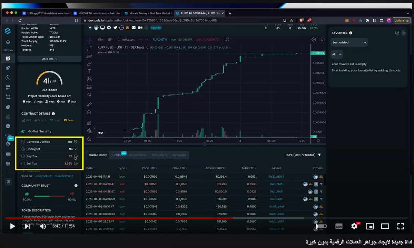The image size is (414, 248).
Task: Sort trades by the Date column
Action: point(90,168)
